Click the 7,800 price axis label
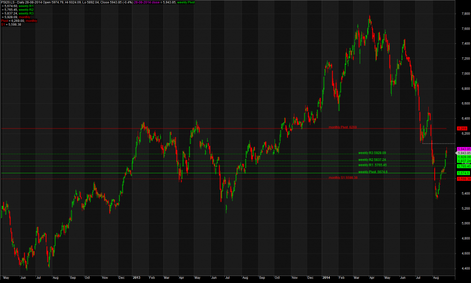Image resolution: width=471 pixels, height=283 pixels. (466, 14)
